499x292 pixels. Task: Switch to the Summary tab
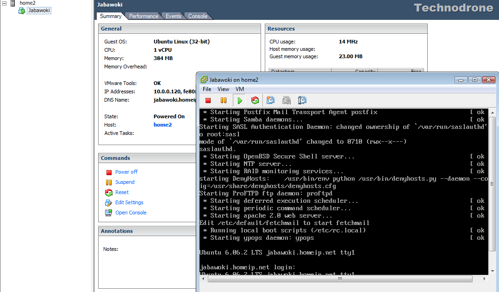coord(111,16)
